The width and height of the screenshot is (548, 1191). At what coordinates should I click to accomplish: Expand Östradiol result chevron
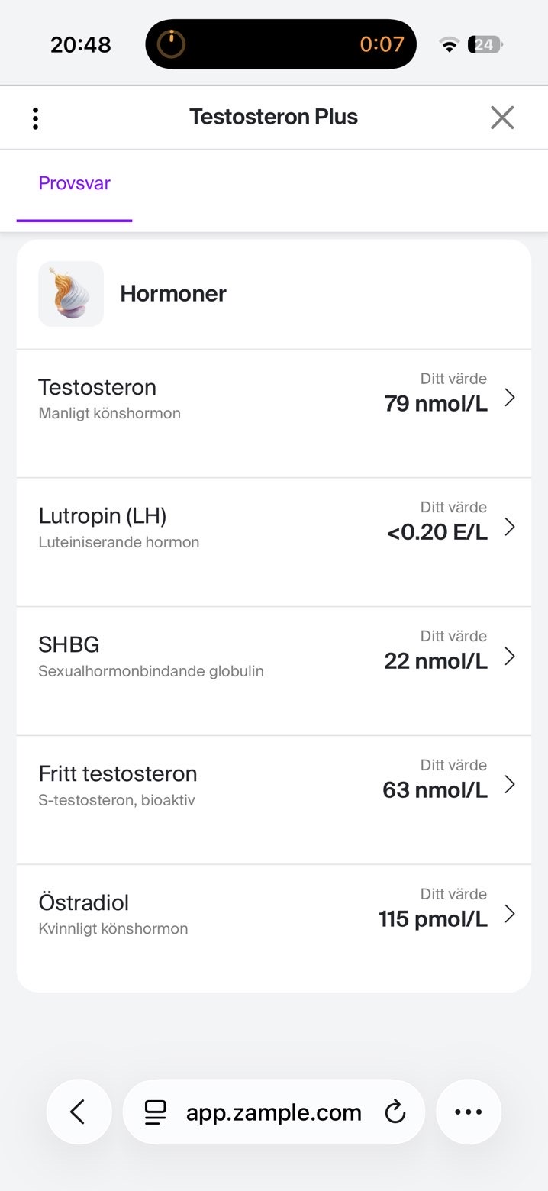tap(510, 914)
